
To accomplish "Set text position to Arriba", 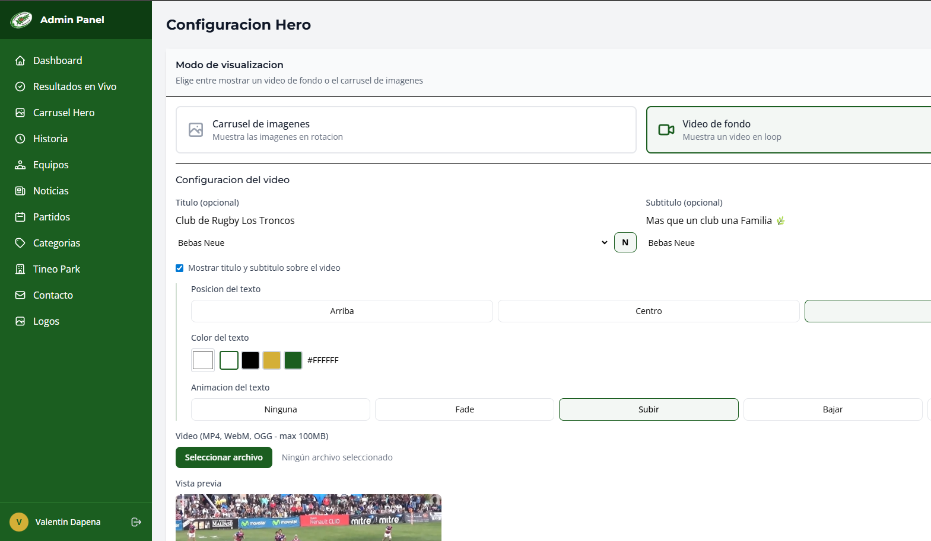I will point(342,311).
